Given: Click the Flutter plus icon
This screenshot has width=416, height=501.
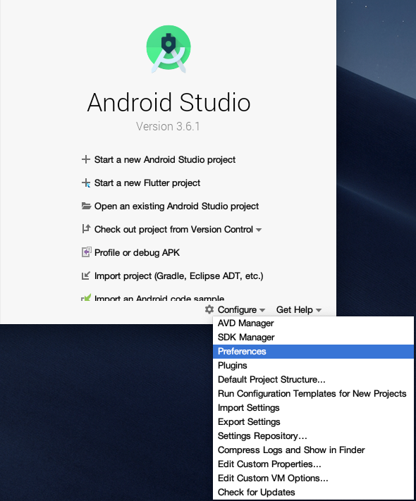Looking at the screenshot, I should [86, 183].
